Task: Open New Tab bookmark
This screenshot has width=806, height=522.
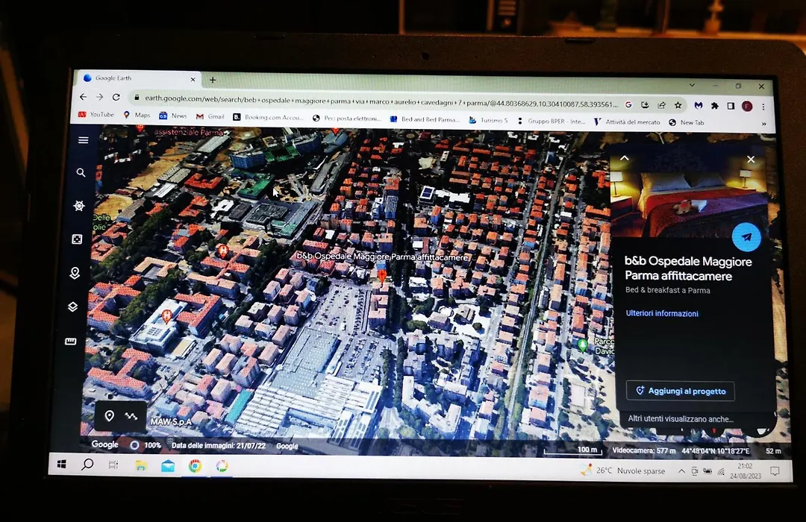Action: tap(687, 122)
